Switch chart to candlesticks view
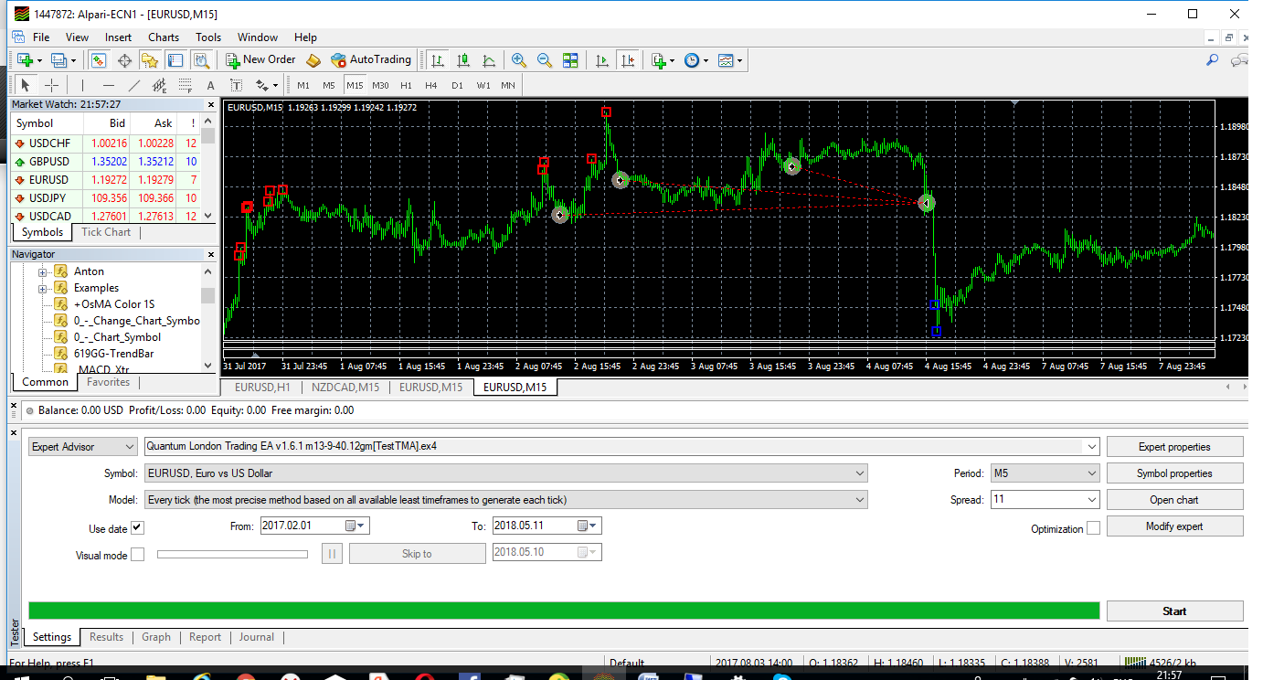 pyautogui.click(x=463, y=60)
